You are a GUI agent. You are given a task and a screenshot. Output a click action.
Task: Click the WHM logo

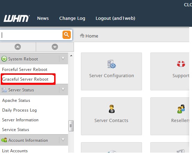(17, 18)
